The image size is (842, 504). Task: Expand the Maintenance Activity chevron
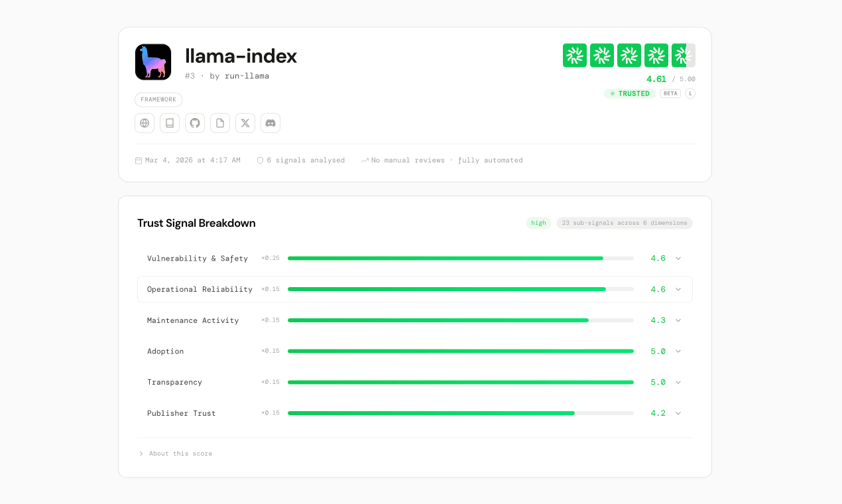[x=678, y=320]
